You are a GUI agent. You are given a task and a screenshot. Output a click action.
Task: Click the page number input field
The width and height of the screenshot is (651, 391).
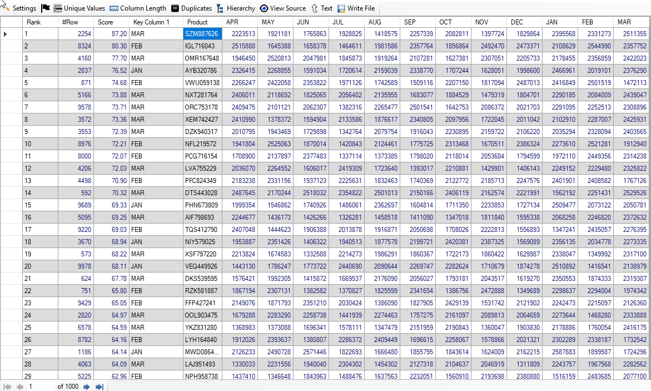39,387
